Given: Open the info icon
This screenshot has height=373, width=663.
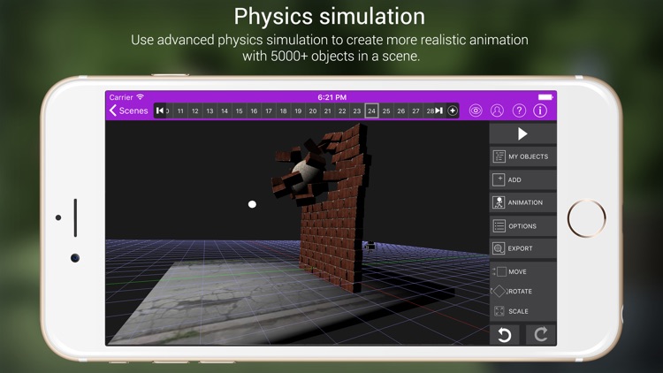Looking at the screenshot, I should tap(540, 110).
